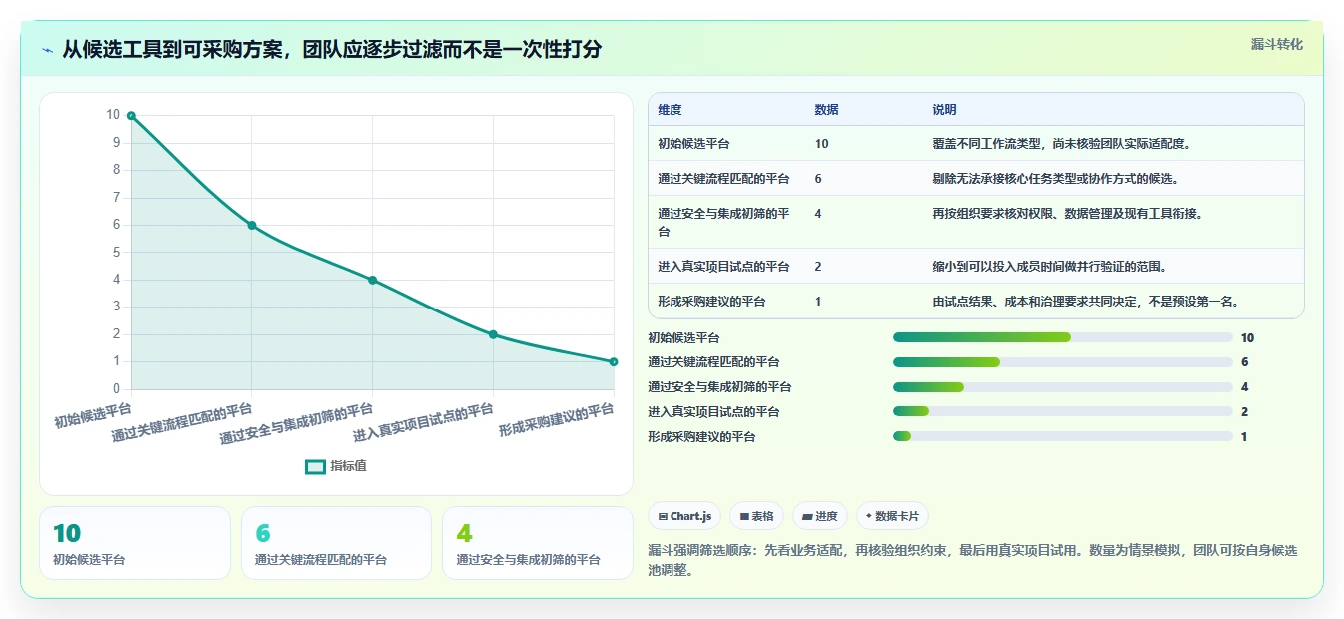Click the chart data point at value 1
This screenshot has height=619, width=1344.
click(614, 361)
